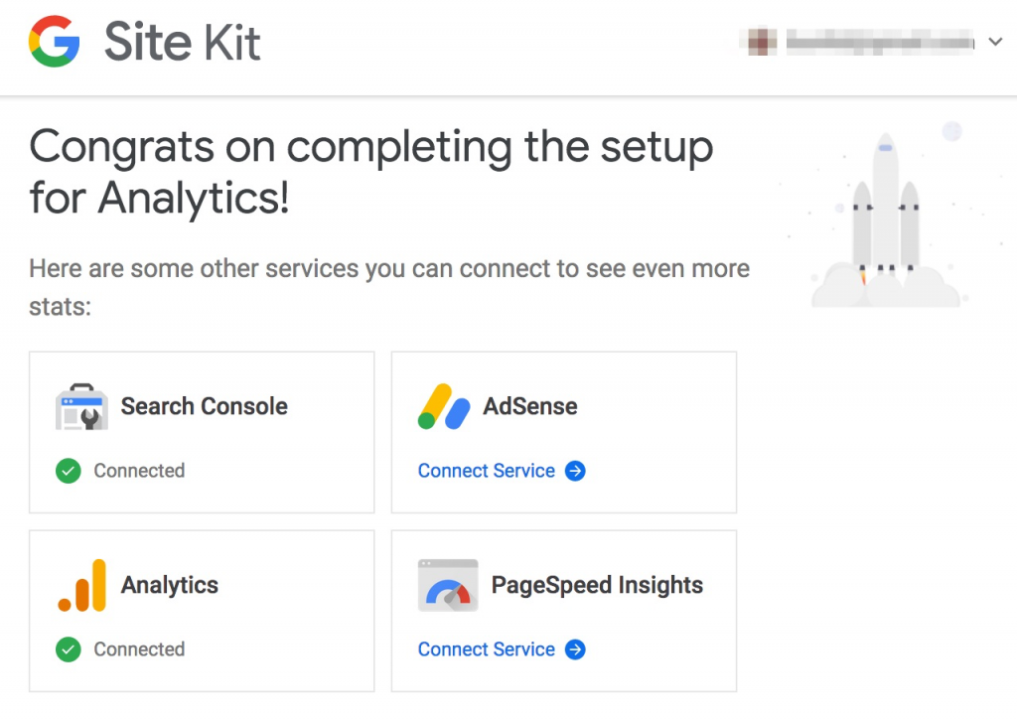
Task: Select the Analytics title
Action: pyautogui.click(x=170, y=585)
